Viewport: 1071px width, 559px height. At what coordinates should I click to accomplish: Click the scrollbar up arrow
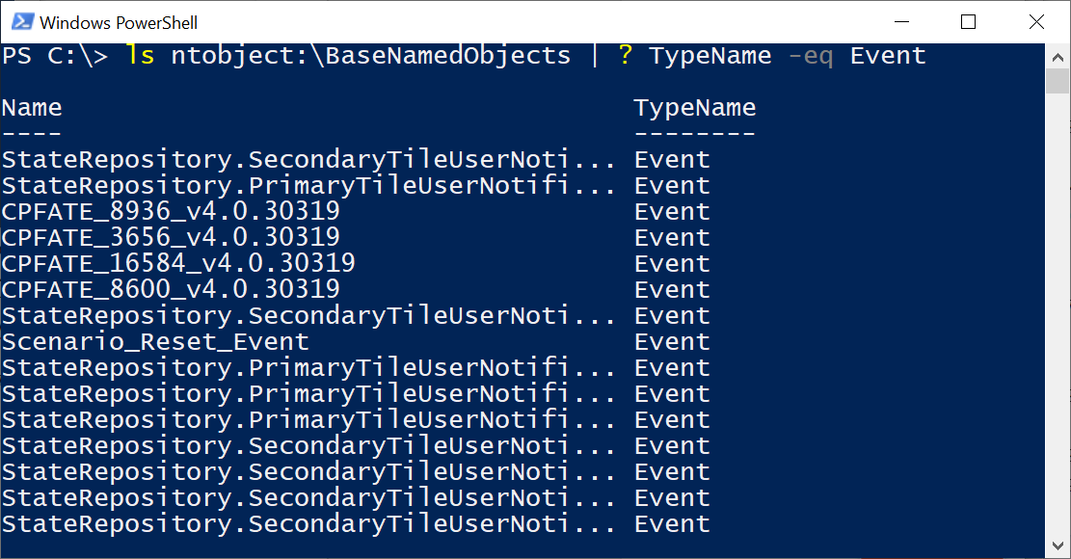(1058, 57)
